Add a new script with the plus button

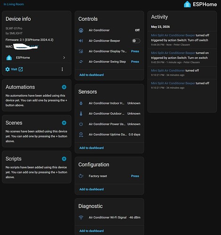64,159
